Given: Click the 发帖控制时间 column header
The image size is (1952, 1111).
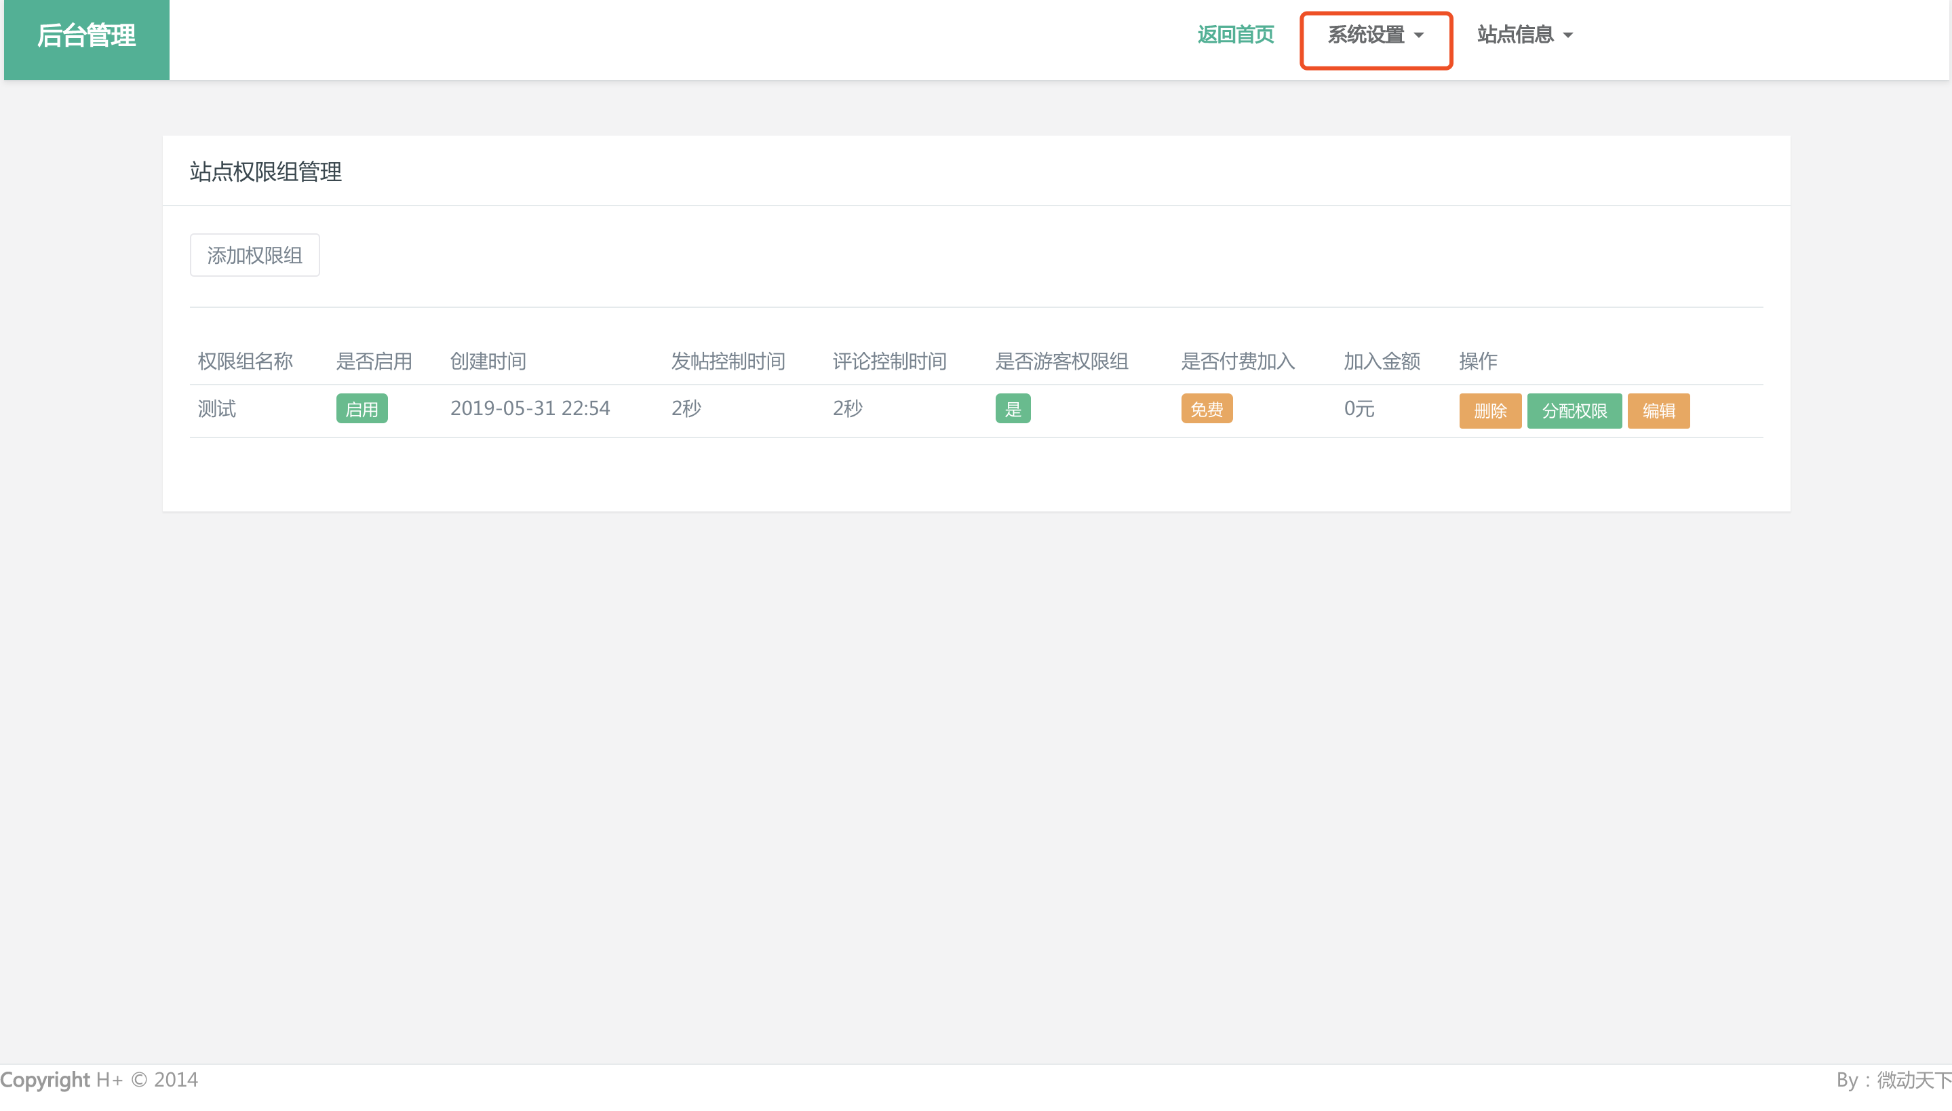Looking at the screenshot, I should (728, 361).
